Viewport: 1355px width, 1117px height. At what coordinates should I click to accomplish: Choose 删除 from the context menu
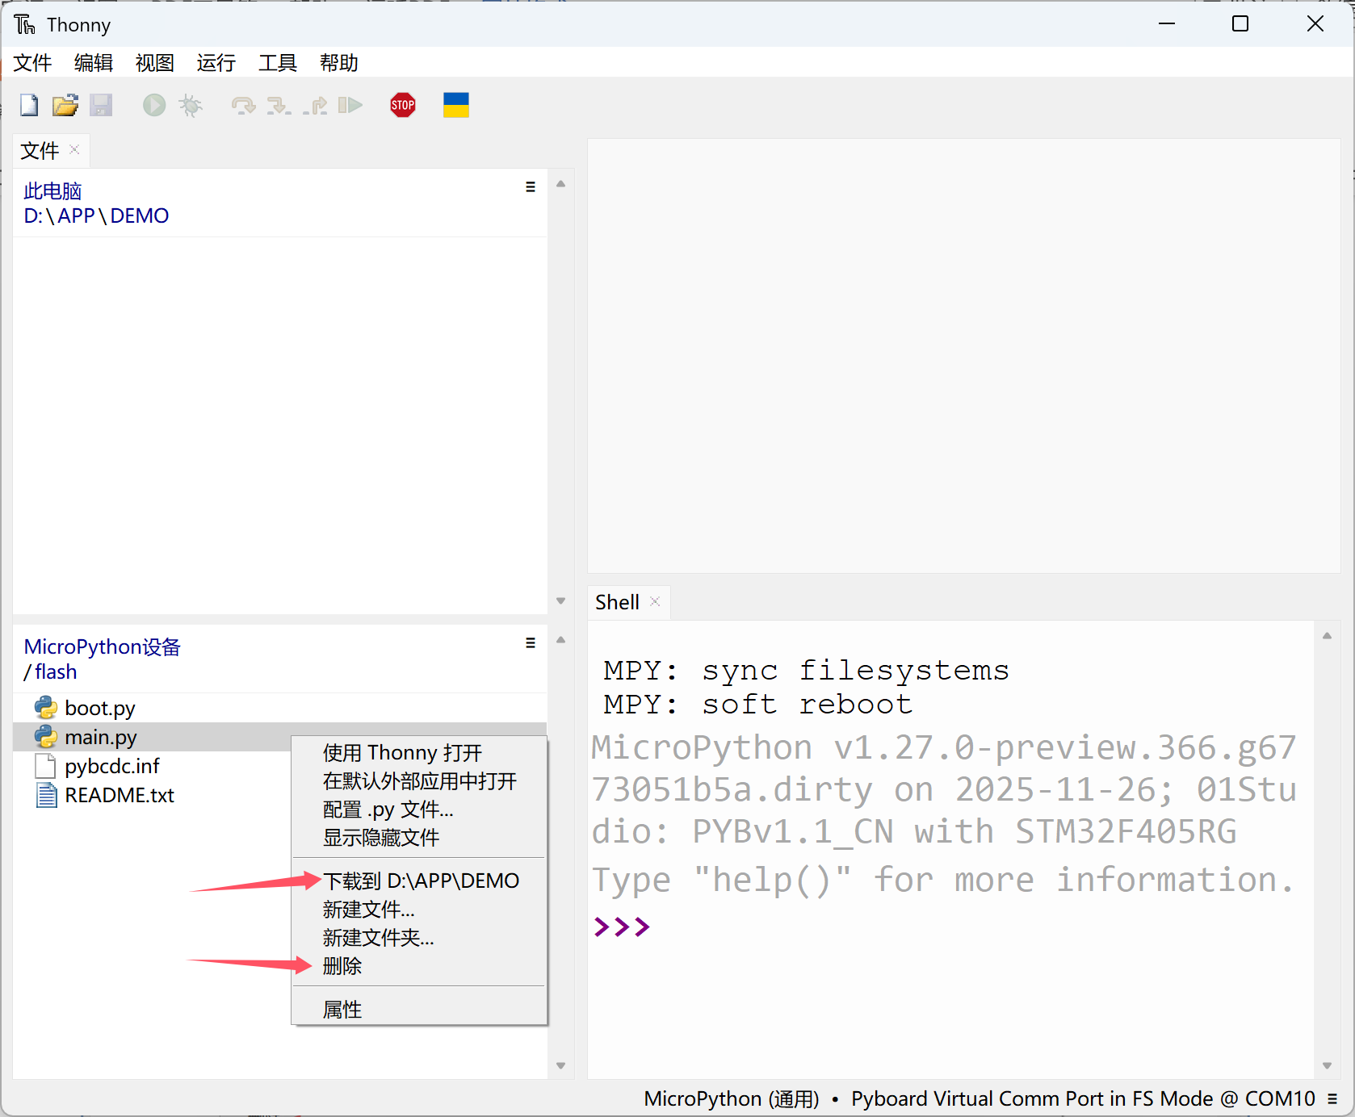tap(342, 966)
